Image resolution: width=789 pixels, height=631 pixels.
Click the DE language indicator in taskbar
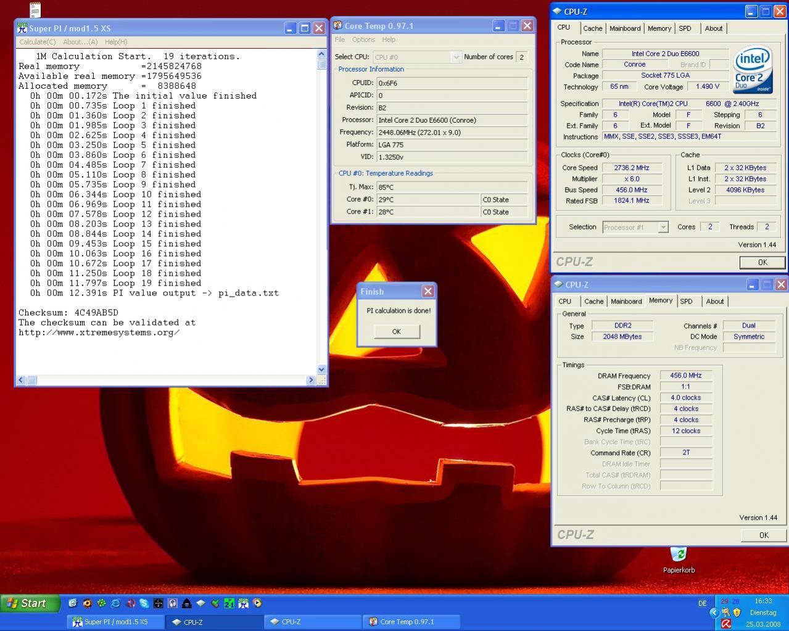coord(702,603)
